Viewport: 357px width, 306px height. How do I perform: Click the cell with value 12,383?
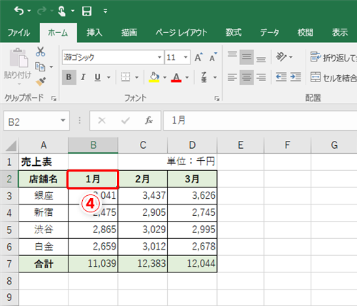[143, 264]
